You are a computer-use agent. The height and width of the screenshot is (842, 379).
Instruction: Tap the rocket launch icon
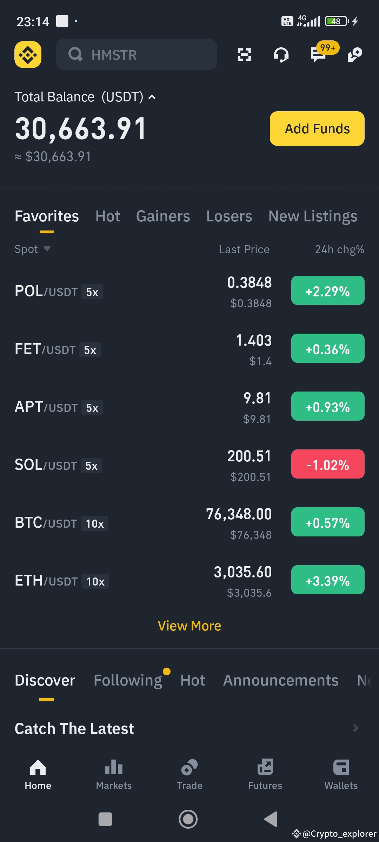[x=355, y=55]
